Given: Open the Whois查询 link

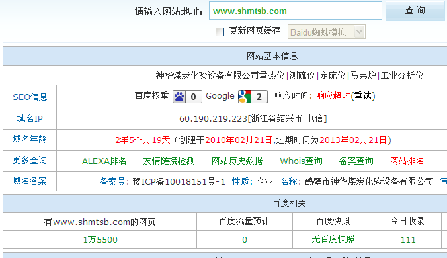Looking at the screenshot, I should 301,161.
